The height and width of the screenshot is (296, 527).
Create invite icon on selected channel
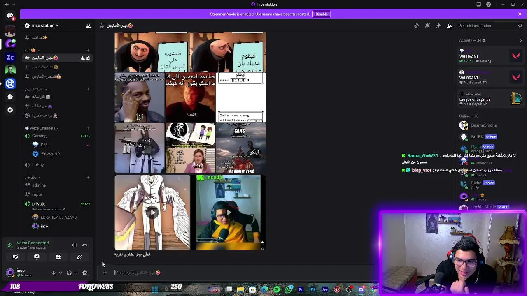[x=82, y=58]
